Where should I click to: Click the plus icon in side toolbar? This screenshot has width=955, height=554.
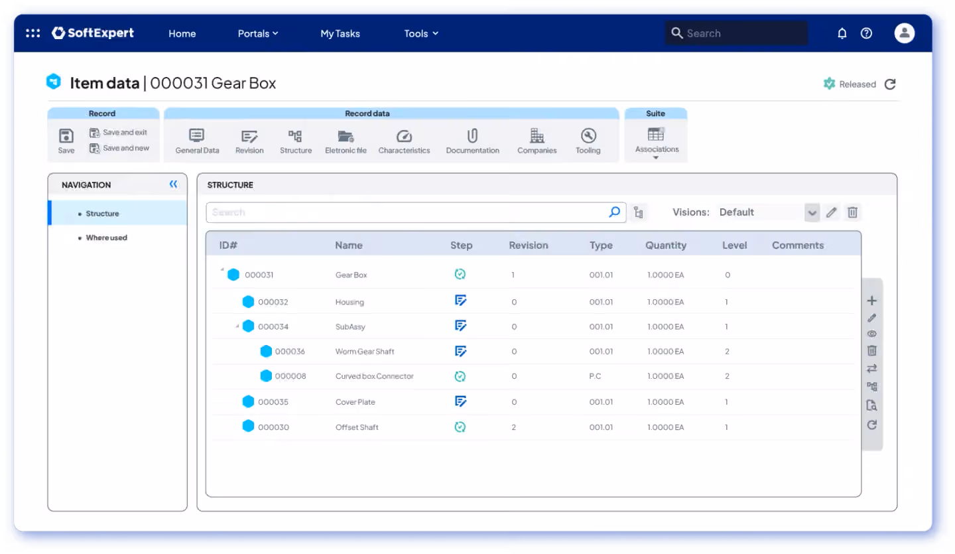coord(872,301)
